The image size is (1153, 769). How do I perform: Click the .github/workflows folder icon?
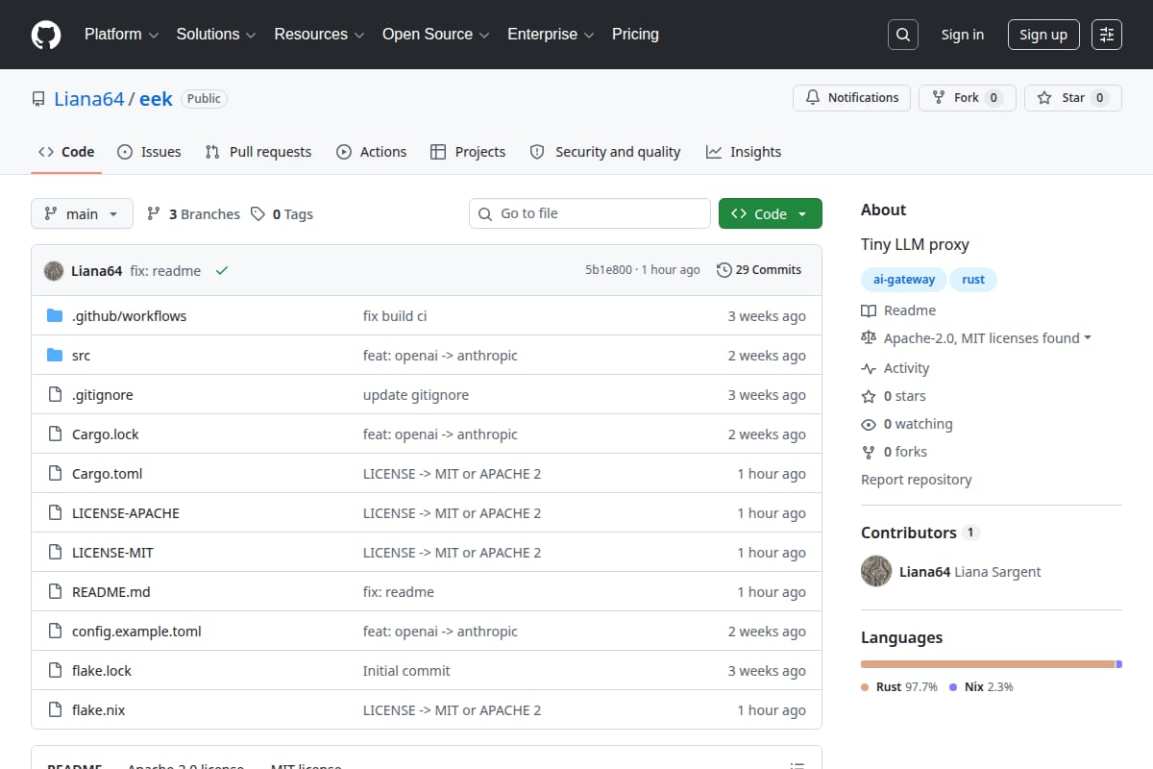[x=55, y=316]
